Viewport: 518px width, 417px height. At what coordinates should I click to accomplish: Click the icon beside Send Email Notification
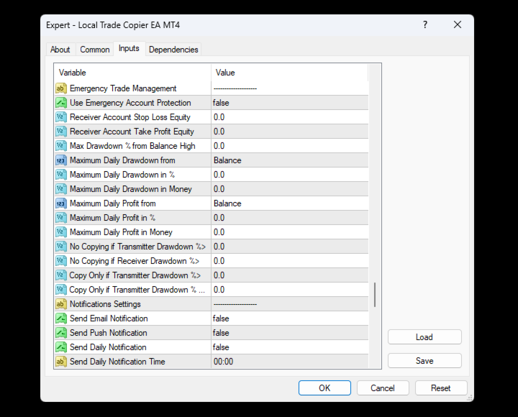point(60,319)
